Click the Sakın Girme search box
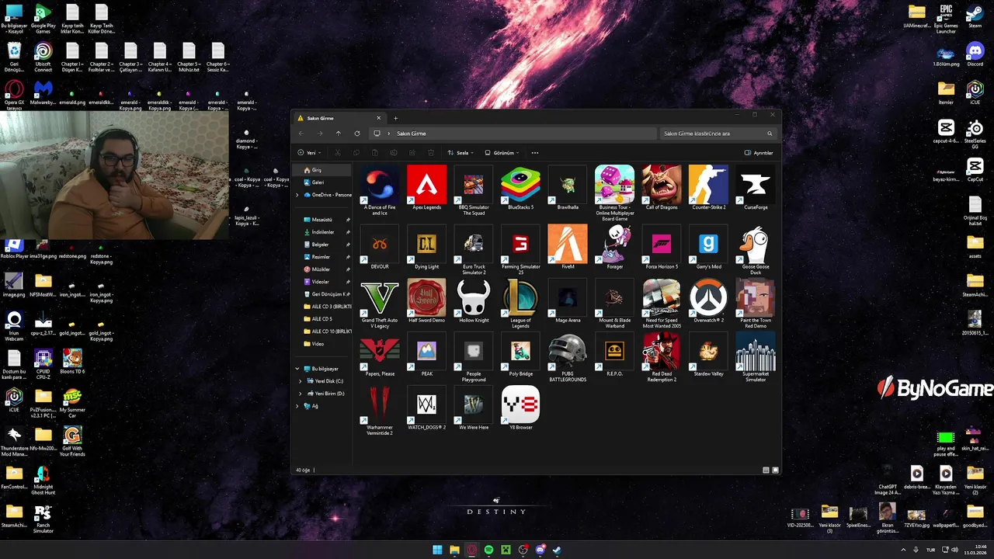 (718, 134)
